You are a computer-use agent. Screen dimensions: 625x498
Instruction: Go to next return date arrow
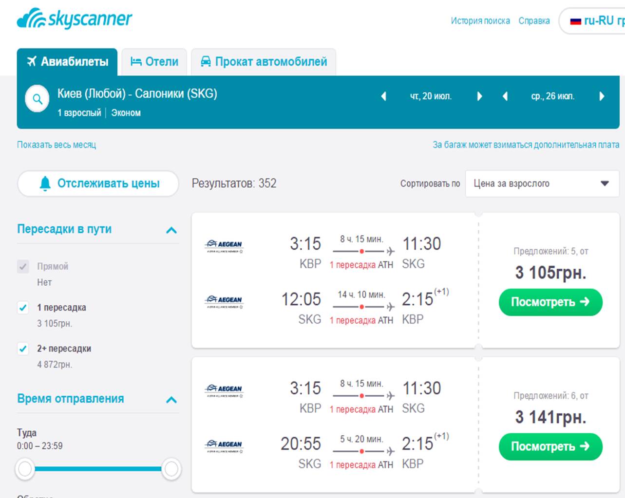coord(602,96)
